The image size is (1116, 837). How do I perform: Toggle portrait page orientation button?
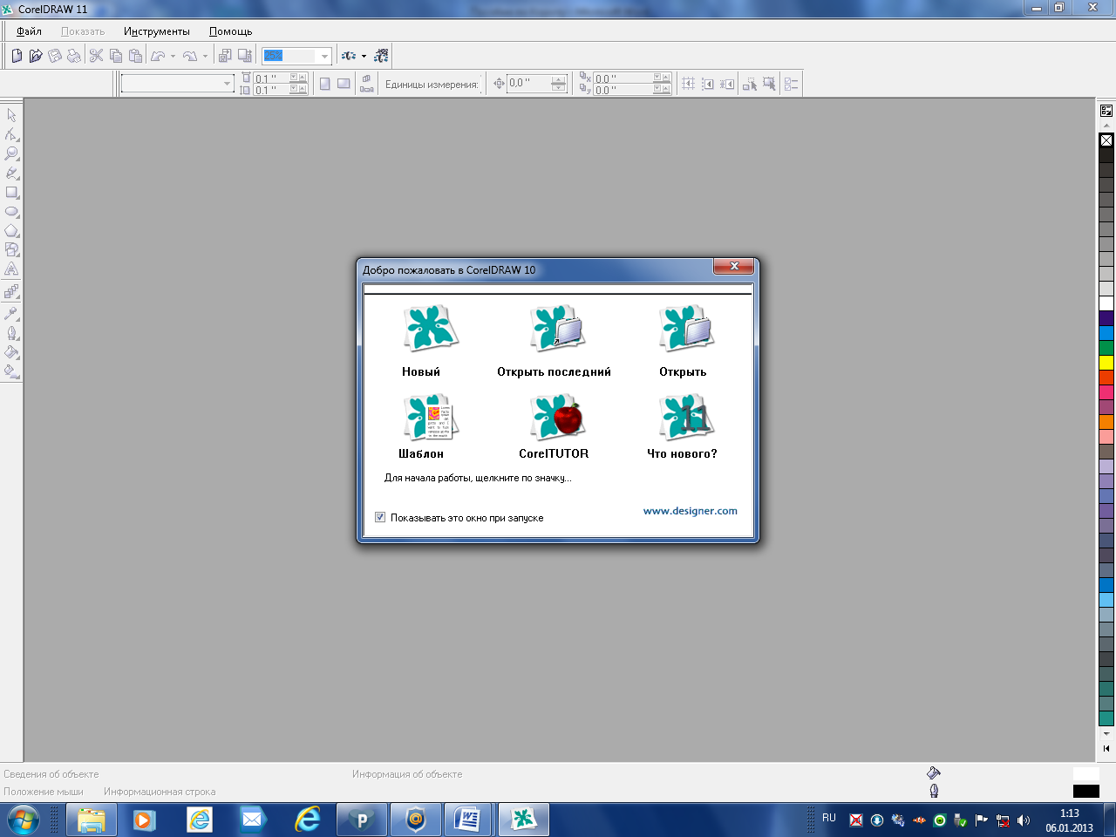324,84
